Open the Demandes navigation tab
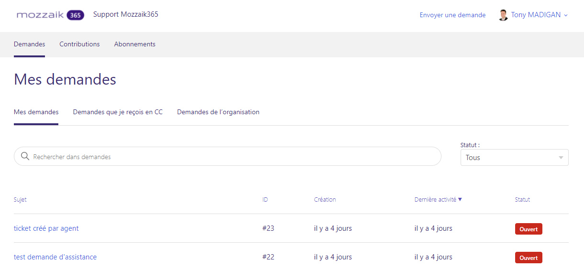 (x=29, y=44)
